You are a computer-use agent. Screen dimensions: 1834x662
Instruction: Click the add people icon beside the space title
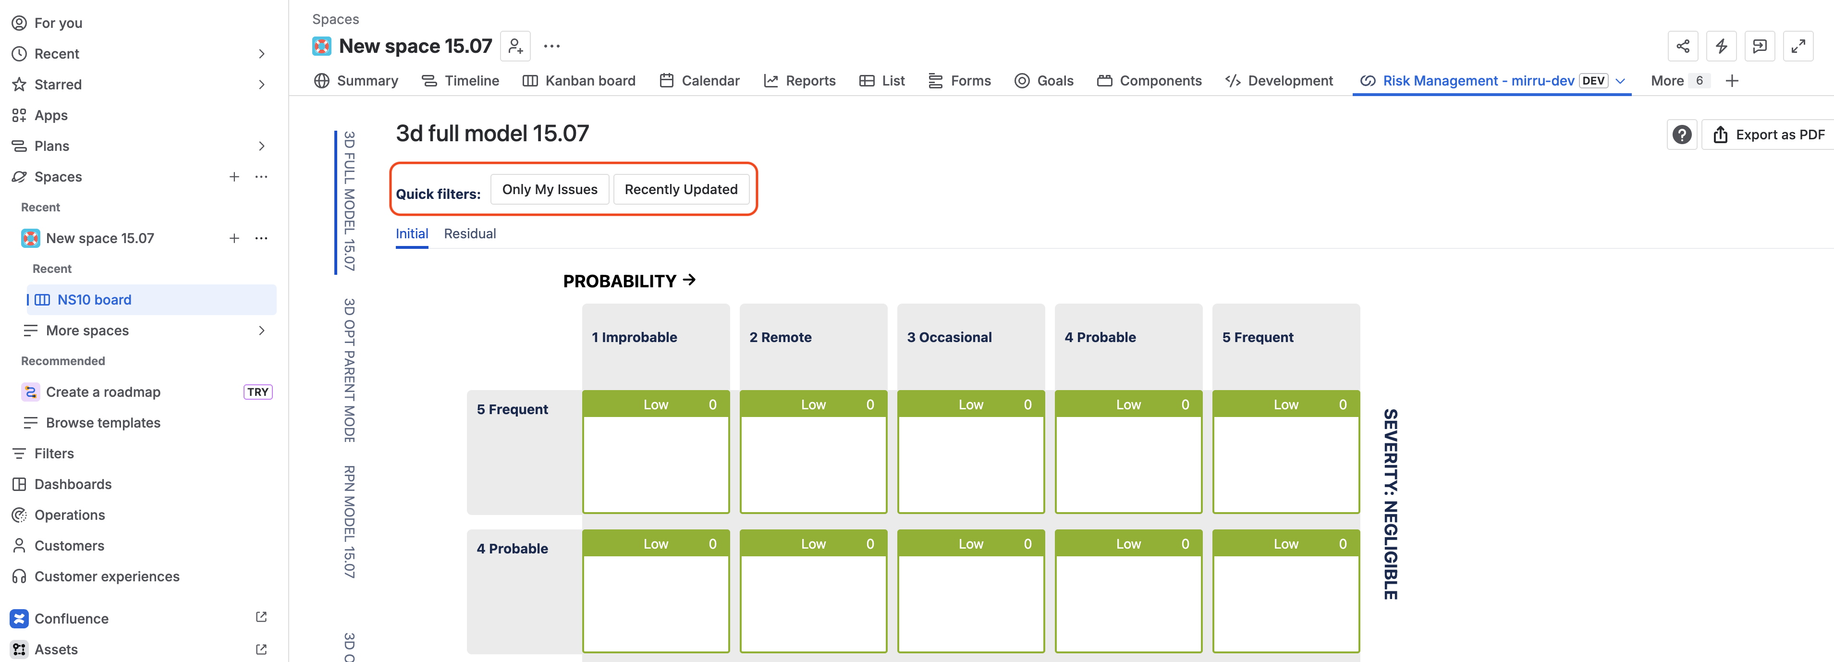[515, 46]
